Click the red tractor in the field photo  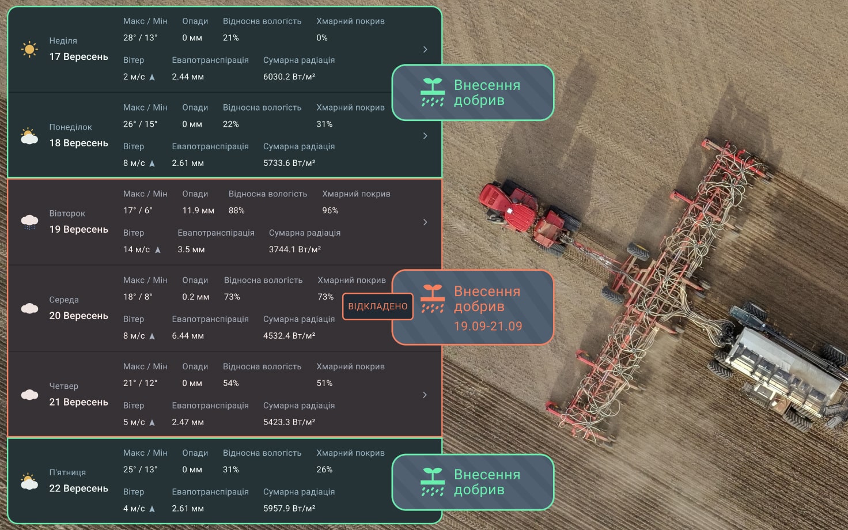click(530, 218)
